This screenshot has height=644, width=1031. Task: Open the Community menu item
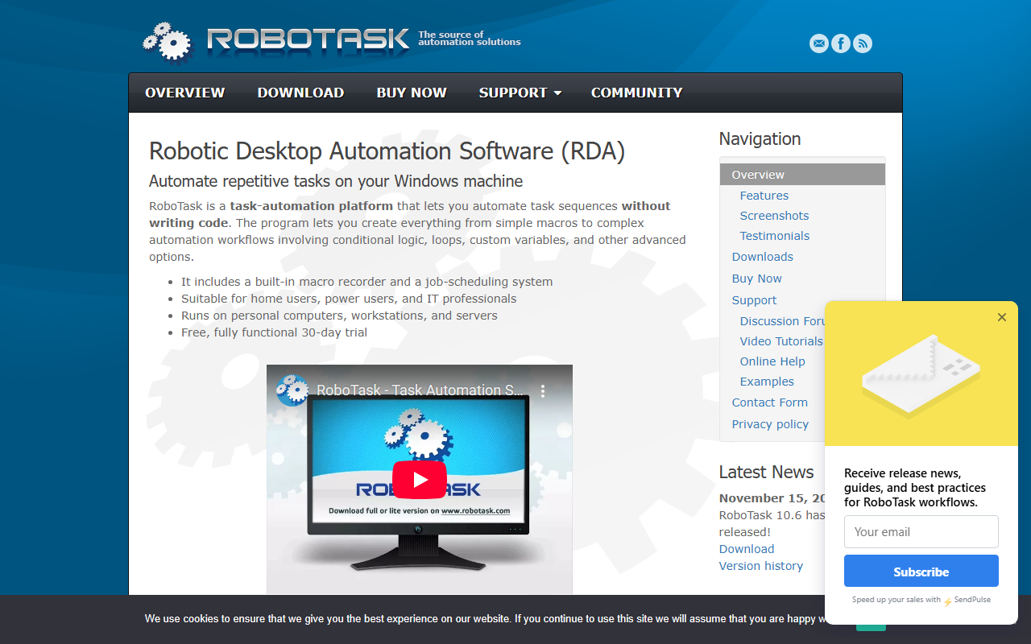pyautogui.click(x=636, y=93)
